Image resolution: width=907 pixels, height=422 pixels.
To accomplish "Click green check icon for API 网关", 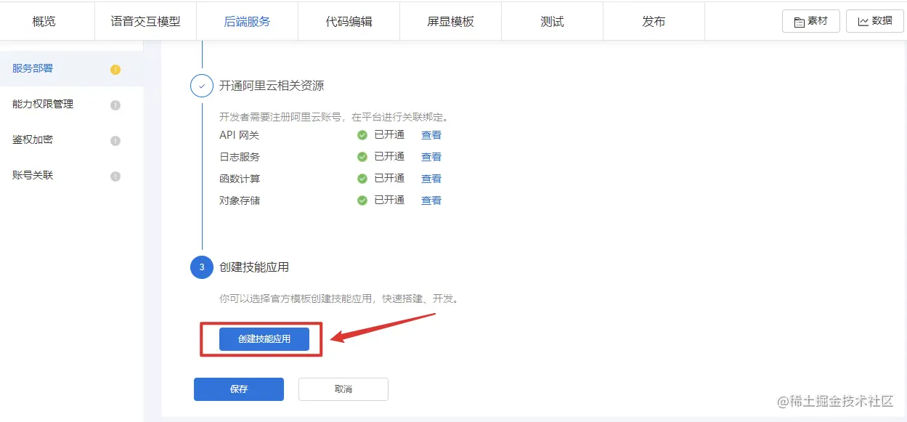I will point(362,135).
